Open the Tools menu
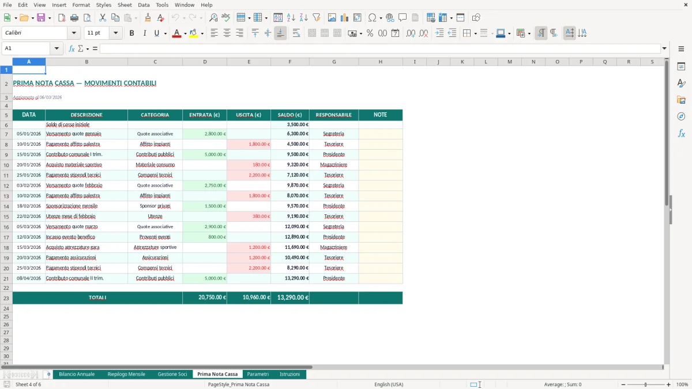Image resolution: width=692 pixels, height=389 pixels. (x=162, y=5)
